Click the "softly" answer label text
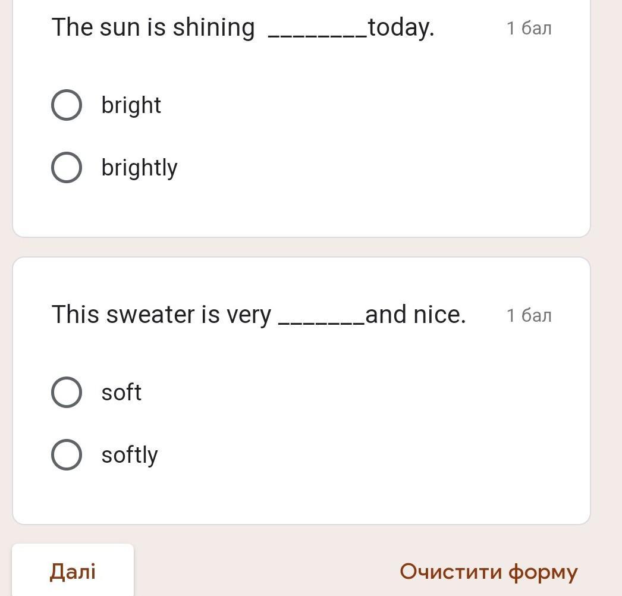622x596 pixels. tap(129, 455)
